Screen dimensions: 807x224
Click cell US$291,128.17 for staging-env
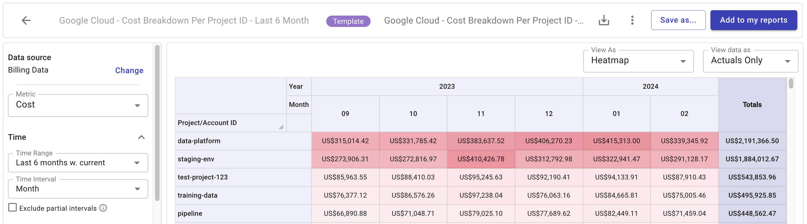click(685, 159)
